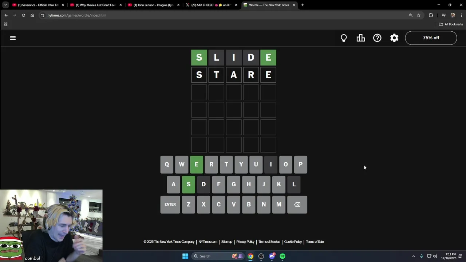Open the tab search dropdown arrow
This screenshot has width=466, height=262.
[5, 5]
